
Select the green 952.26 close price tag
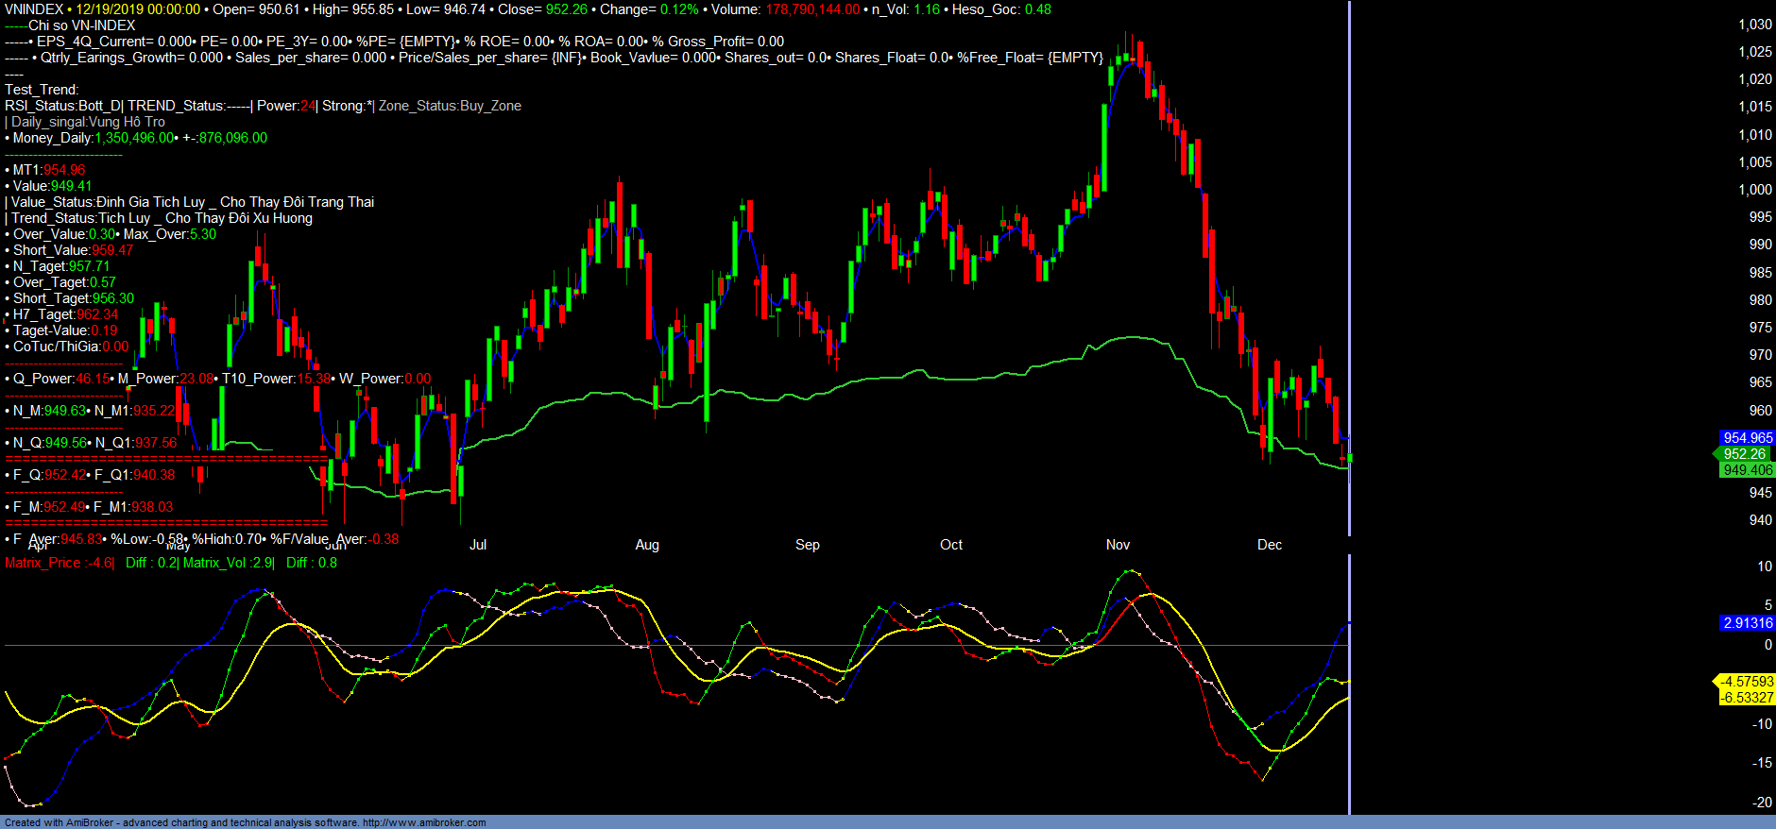[x=1744, y=454]
